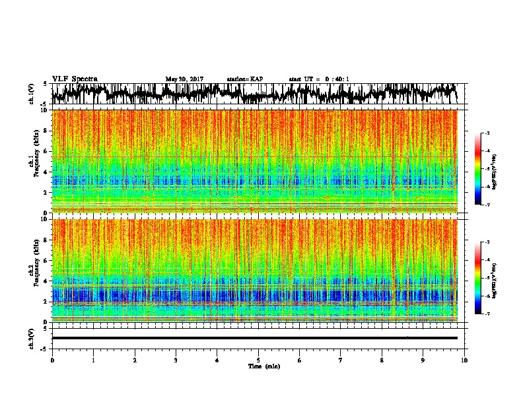Viewport: 523px width, 404px height.
Task: Click the "ch.1(V)" axis label at top
Action: pos(32,94)
